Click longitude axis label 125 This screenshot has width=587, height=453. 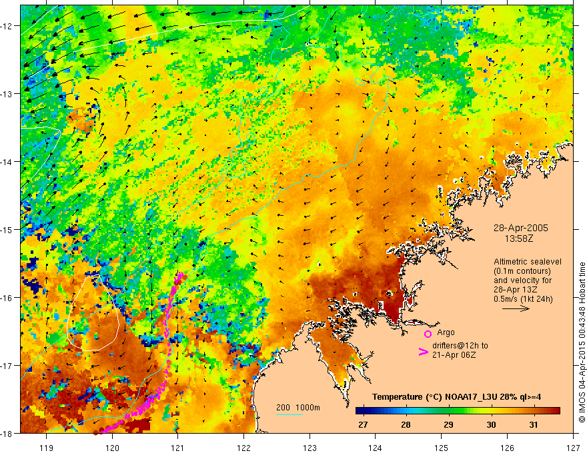[441, 448]
